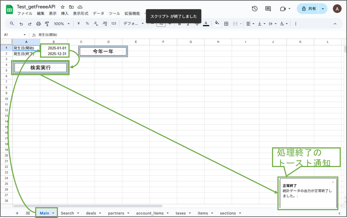
Task: Open the text rotation dropdown
Action: pyautogui.click(x=284, y=24)
